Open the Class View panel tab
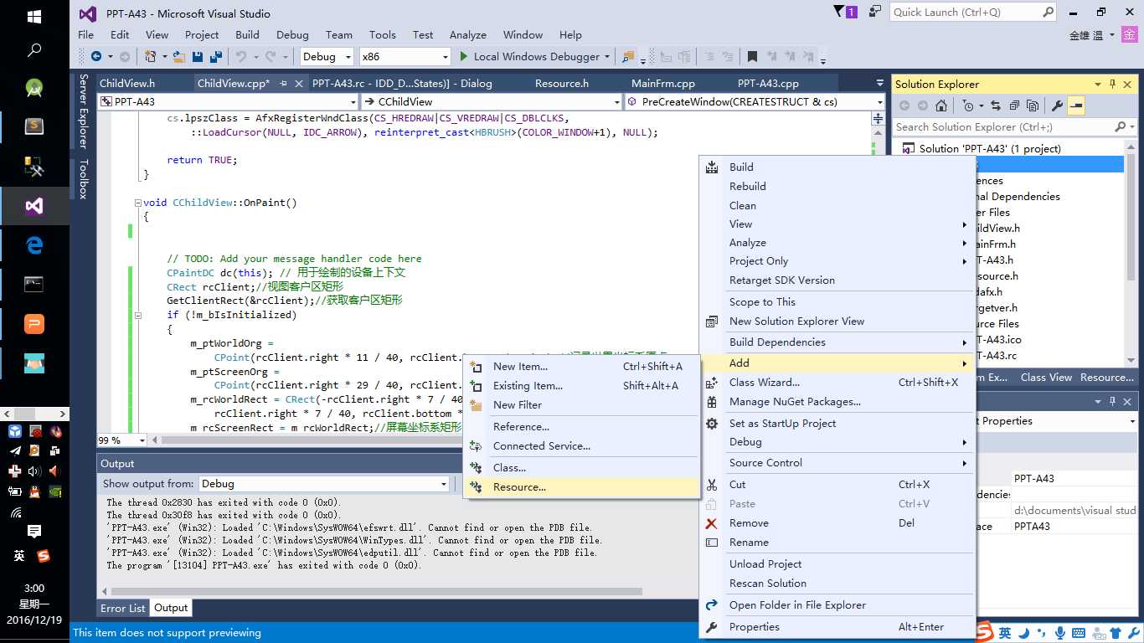Viewport: 1144px width, 643px height. 1046,378
